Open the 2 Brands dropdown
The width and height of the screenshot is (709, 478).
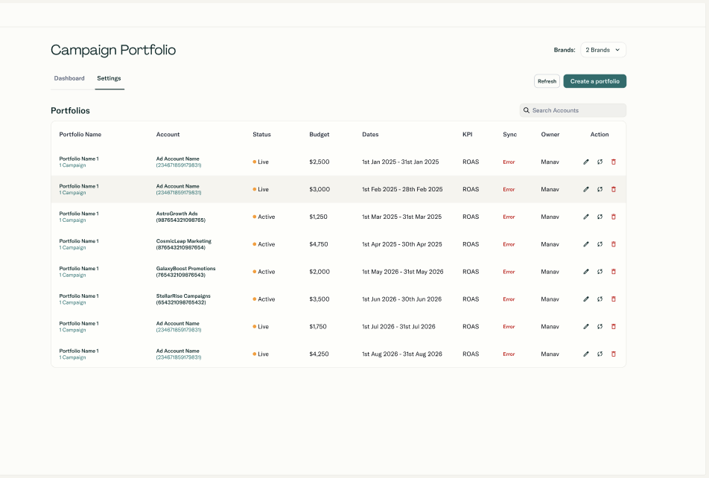(603, 50)
